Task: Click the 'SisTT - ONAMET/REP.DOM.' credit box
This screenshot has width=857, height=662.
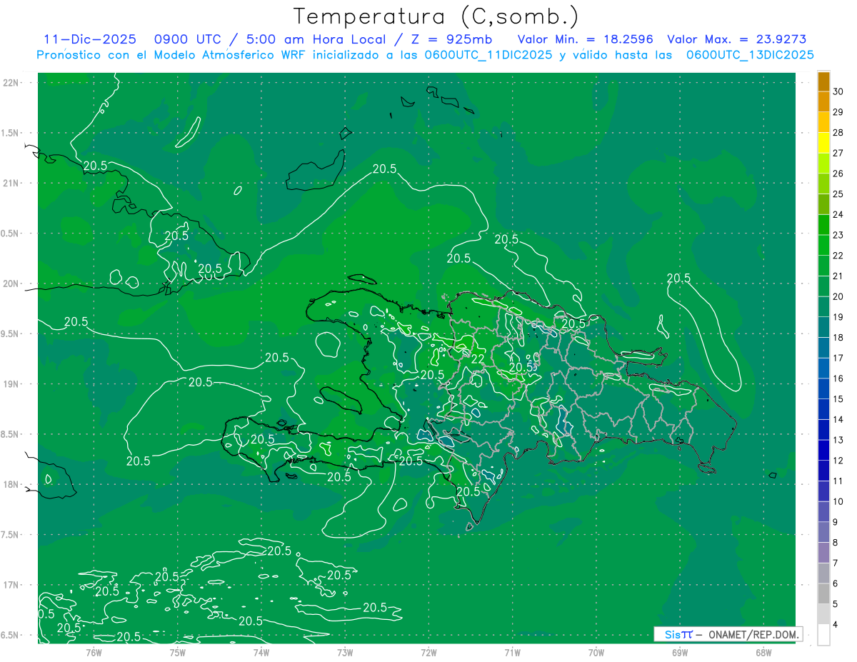Action: coord(728,634)
